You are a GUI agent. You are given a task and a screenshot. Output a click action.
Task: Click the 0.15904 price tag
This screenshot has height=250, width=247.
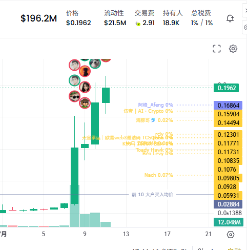coord(228,114)
